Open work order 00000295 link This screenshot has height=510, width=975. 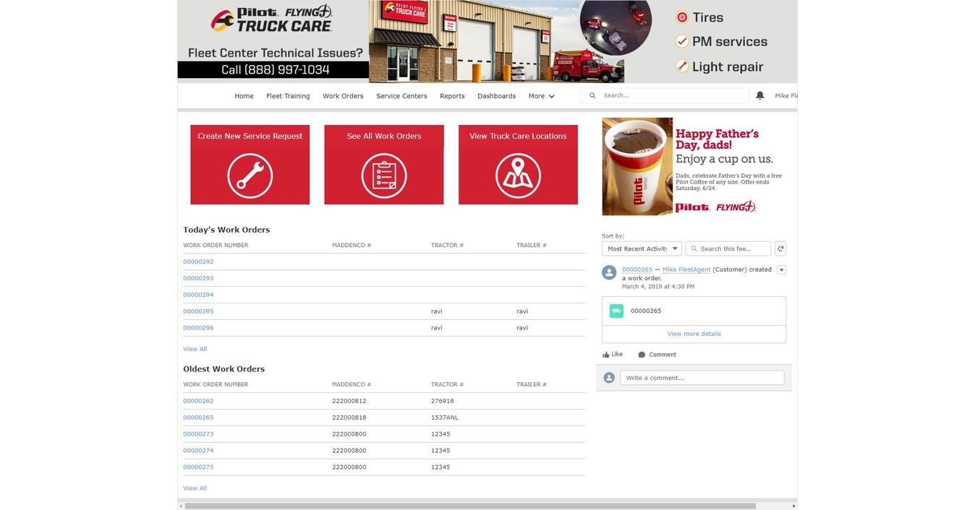pyautogui.click(x=198, y=311)
